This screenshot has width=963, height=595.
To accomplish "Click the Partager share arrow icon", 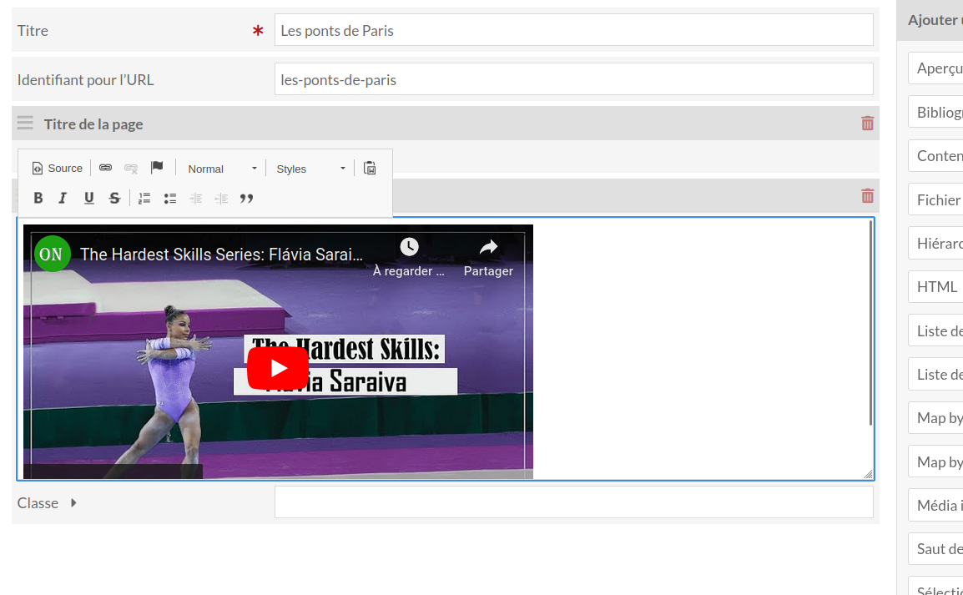I will (x=488, y=248).
